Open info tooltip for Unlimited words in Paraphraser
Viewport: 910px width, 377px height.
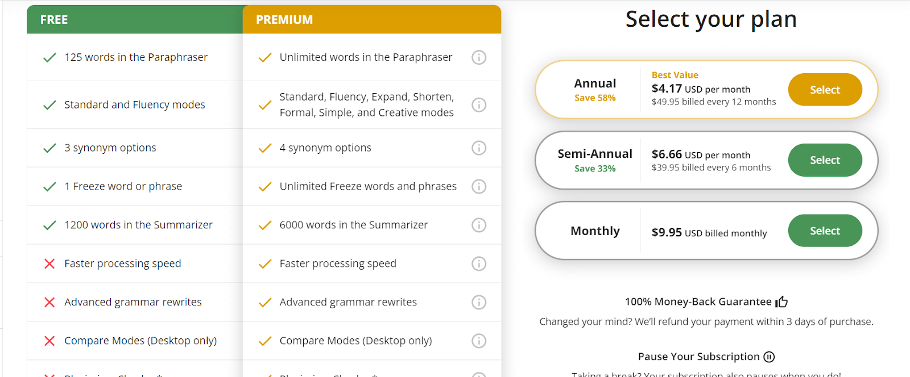pyautogui.click(x=479, y=57)
